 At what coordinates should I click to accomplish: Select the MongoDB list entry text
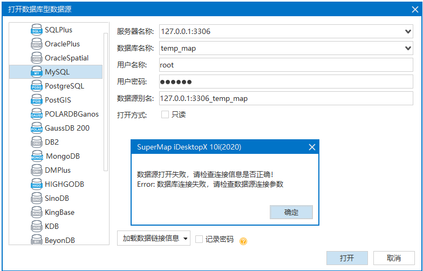[x=63, y=156]
